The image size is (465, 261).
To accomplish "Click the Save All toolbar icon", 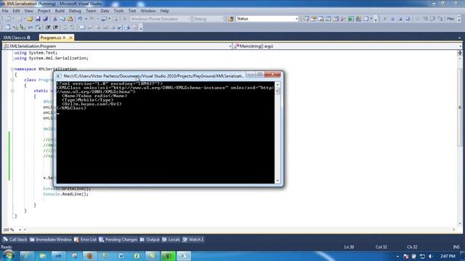I will (45, 19).
